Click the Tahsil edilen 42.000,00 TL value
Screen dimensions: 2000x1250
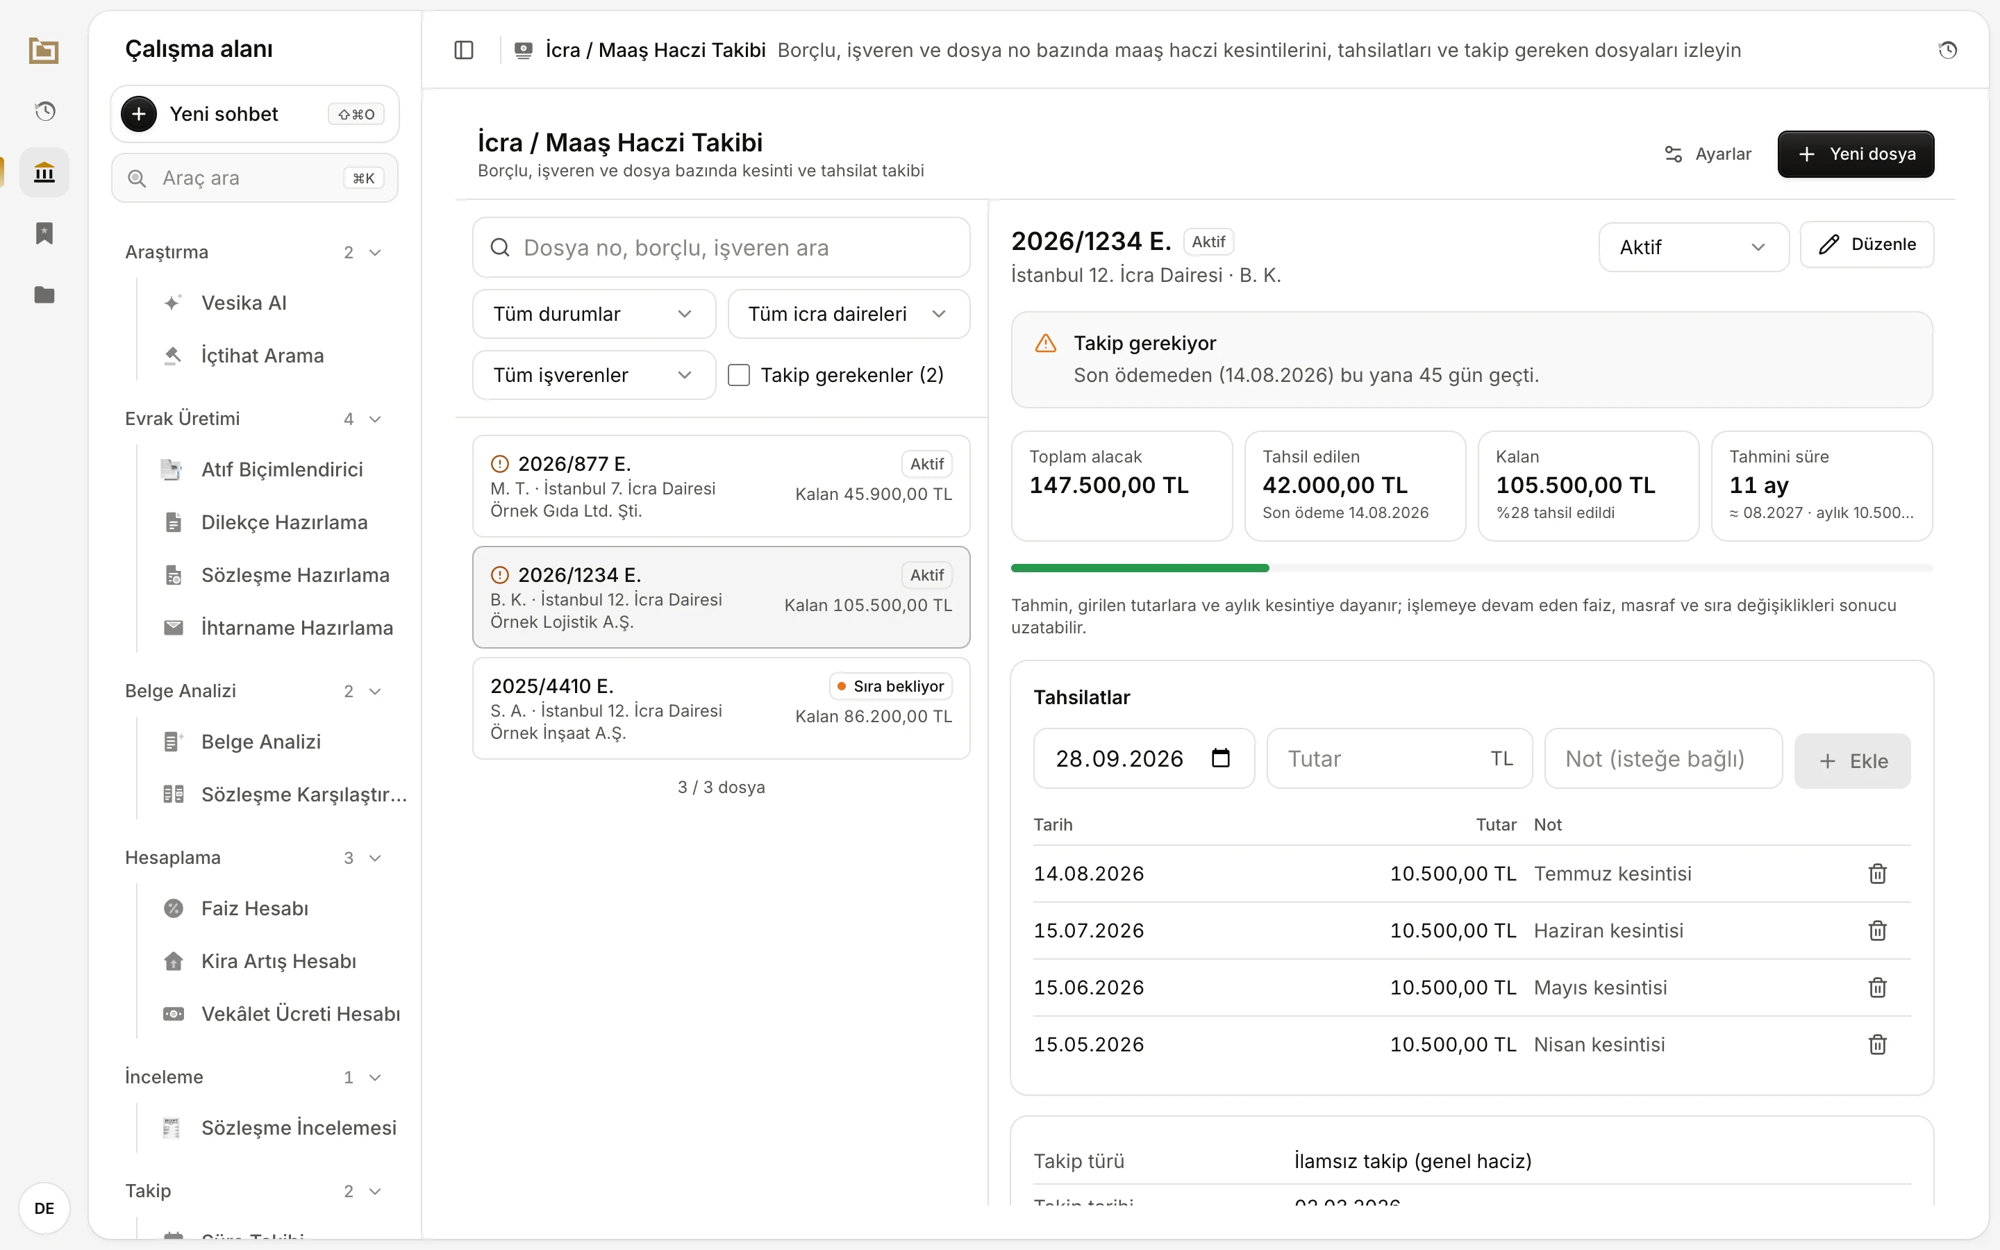point(1335,485)
